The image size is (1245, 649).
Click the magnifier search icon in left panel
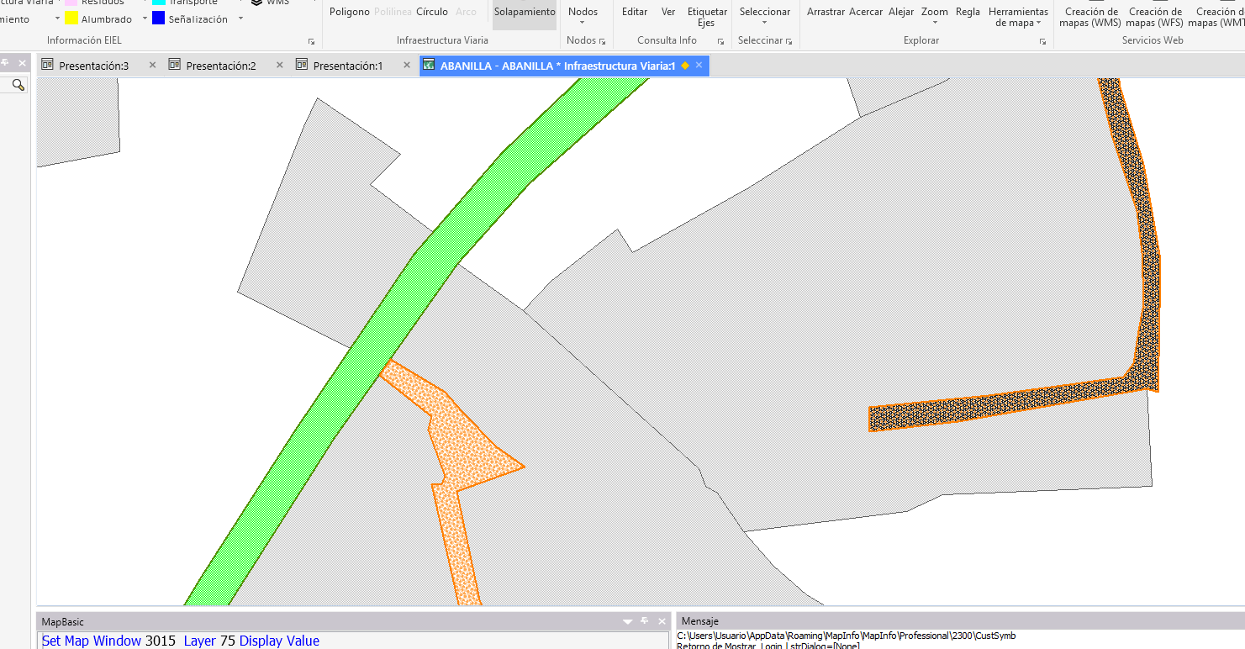click(18, 85)
